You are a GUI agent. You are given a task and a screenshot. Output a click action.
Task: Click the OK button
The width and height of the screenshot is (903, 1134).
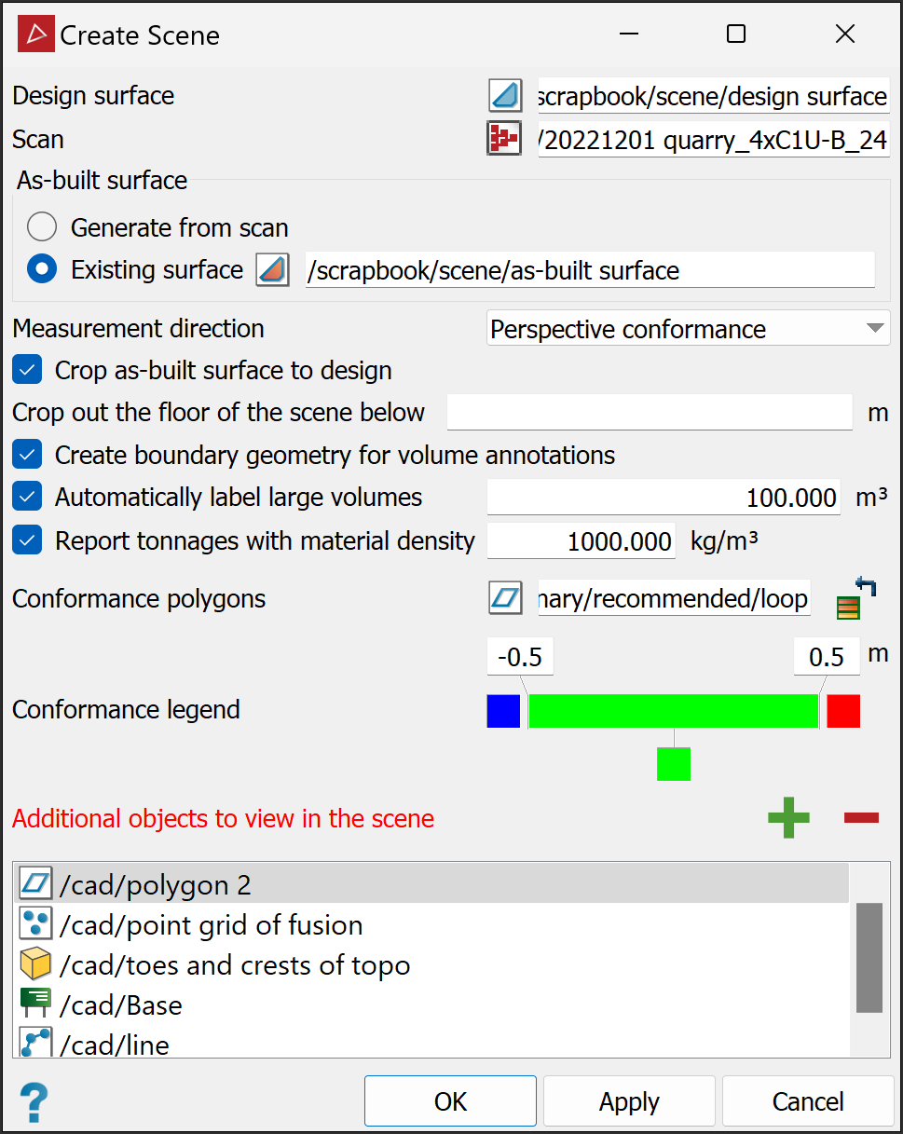coord(450,1101)
